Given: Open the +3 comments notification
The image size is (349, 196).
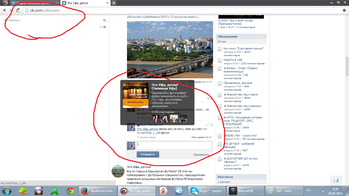Looking at the screenshot, I should tap(102, 27).
